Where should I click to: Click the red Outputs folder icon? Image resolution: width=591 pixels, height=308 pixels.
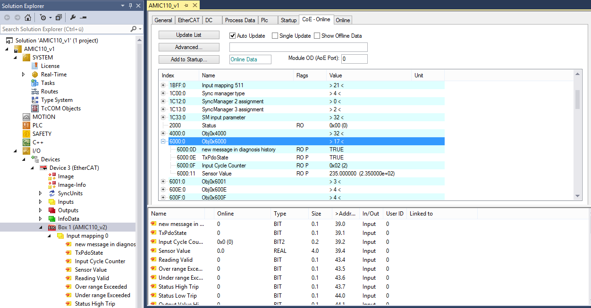coord(52,210)
